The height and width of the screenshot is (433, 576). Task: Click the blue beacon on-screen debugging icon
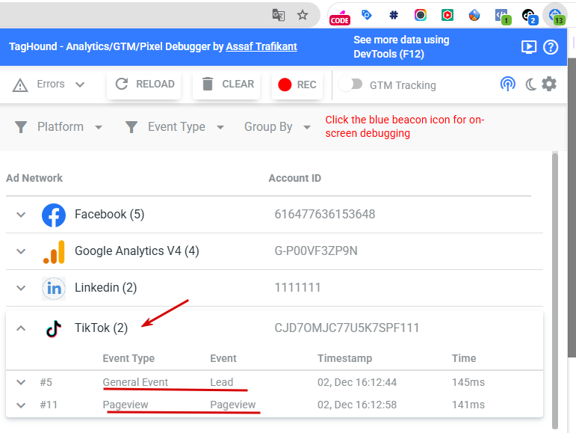pos(507,85)
